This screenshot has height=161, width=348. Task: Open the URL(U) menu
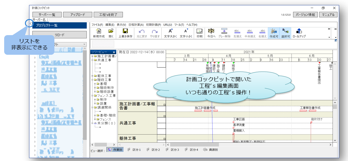pos(168,25)
